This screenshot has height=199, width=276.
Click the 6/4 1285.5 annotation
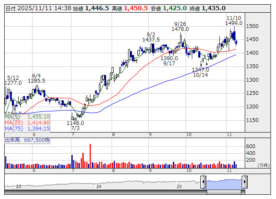tap(36, 78)
